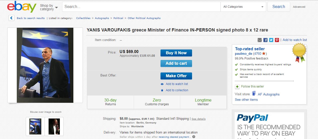Click the help icon beside cleared payment
The image size is (318, 139).
coord(194,137)
